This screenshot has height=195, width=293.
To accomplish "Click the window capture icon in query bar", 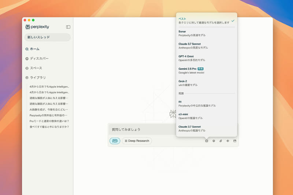I will tap(235, 141).
